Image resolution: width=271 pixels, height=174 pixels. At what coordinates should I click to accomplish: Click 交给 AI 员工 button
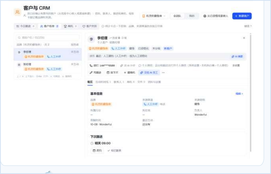[149, 73]
